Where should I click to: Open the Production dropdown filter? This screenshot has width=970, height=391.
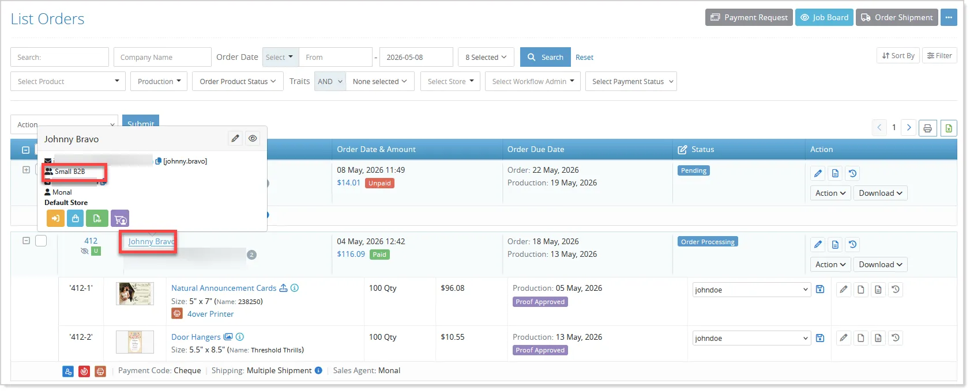(x=159, y=81)
